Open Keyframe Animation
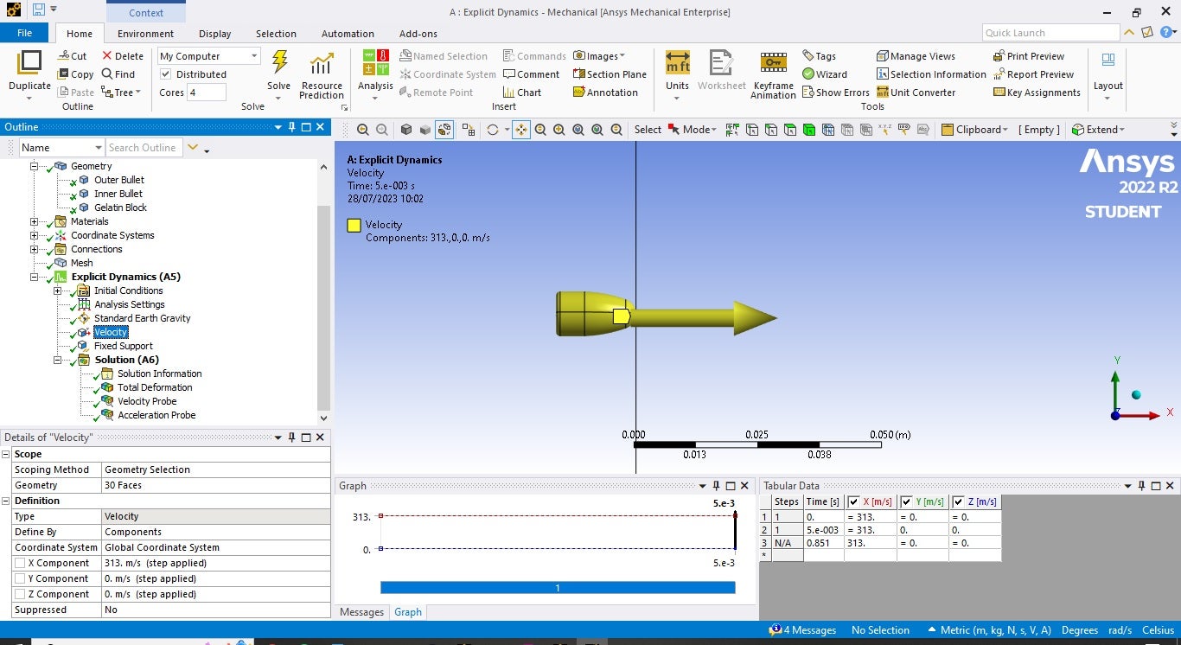 pos(773,74)
